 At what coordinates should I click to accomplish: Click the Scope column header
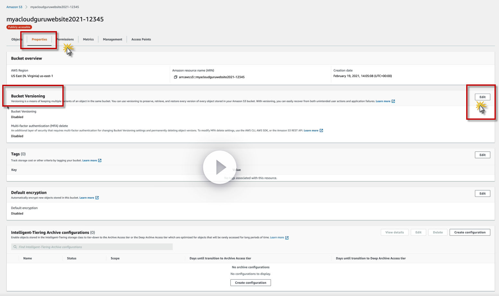coord(115,258)
